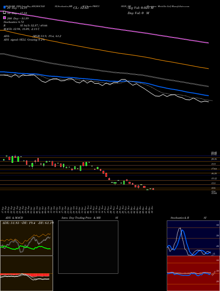Open the red MACD histogram sub-chart

click(x=26, y=273)
